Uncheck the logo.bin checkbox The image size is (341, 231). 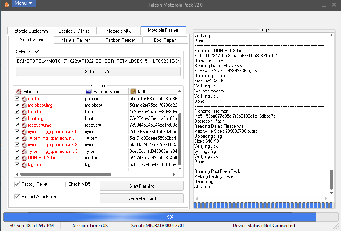17,111
